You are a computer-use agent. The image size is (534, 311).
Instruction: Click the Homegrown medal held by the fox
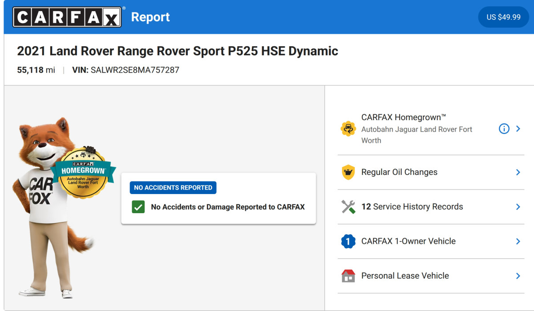coord(83,173)
